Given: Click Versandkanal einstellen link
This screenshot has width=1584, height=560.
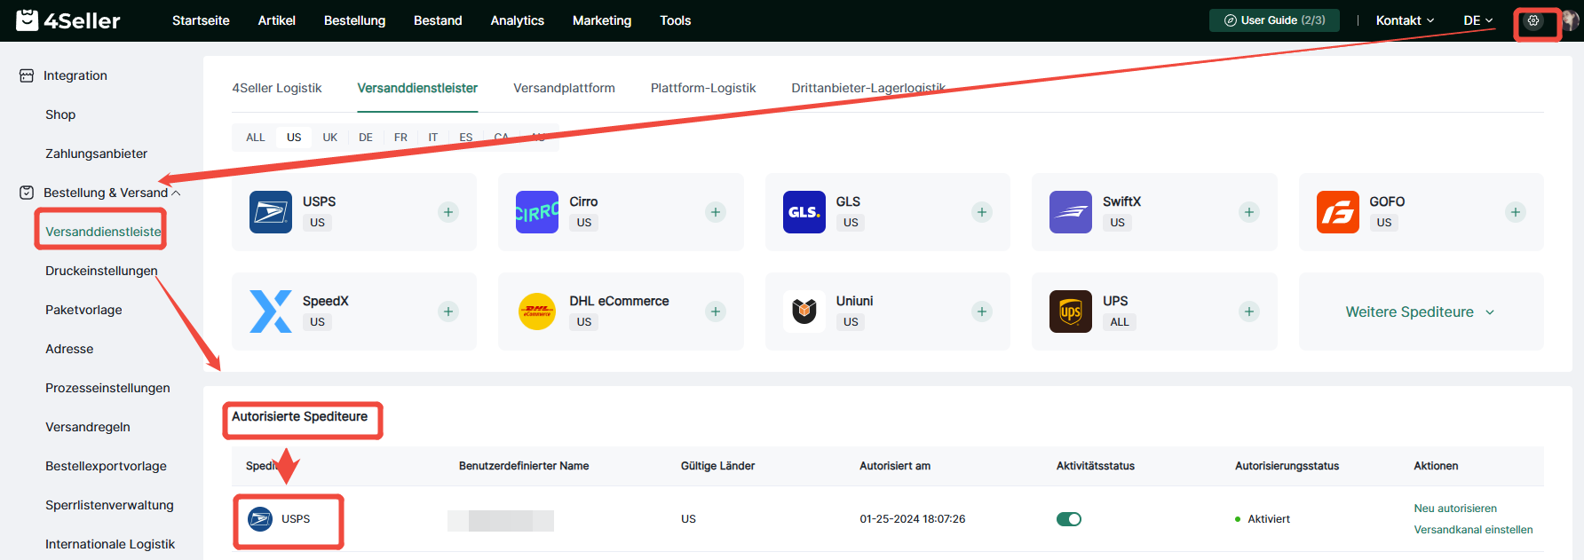Looking at the screenshot, I should (1473, 530).
